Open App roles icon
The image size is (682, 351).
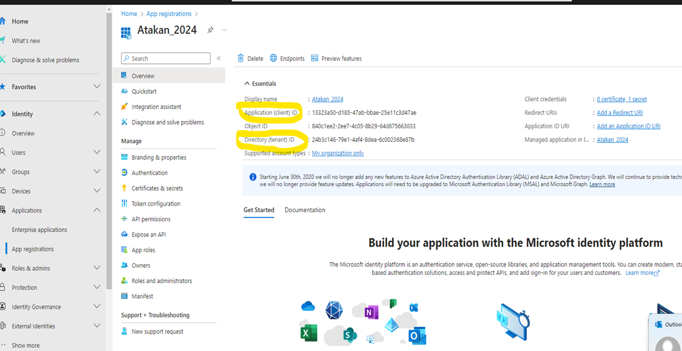(124, 249)
